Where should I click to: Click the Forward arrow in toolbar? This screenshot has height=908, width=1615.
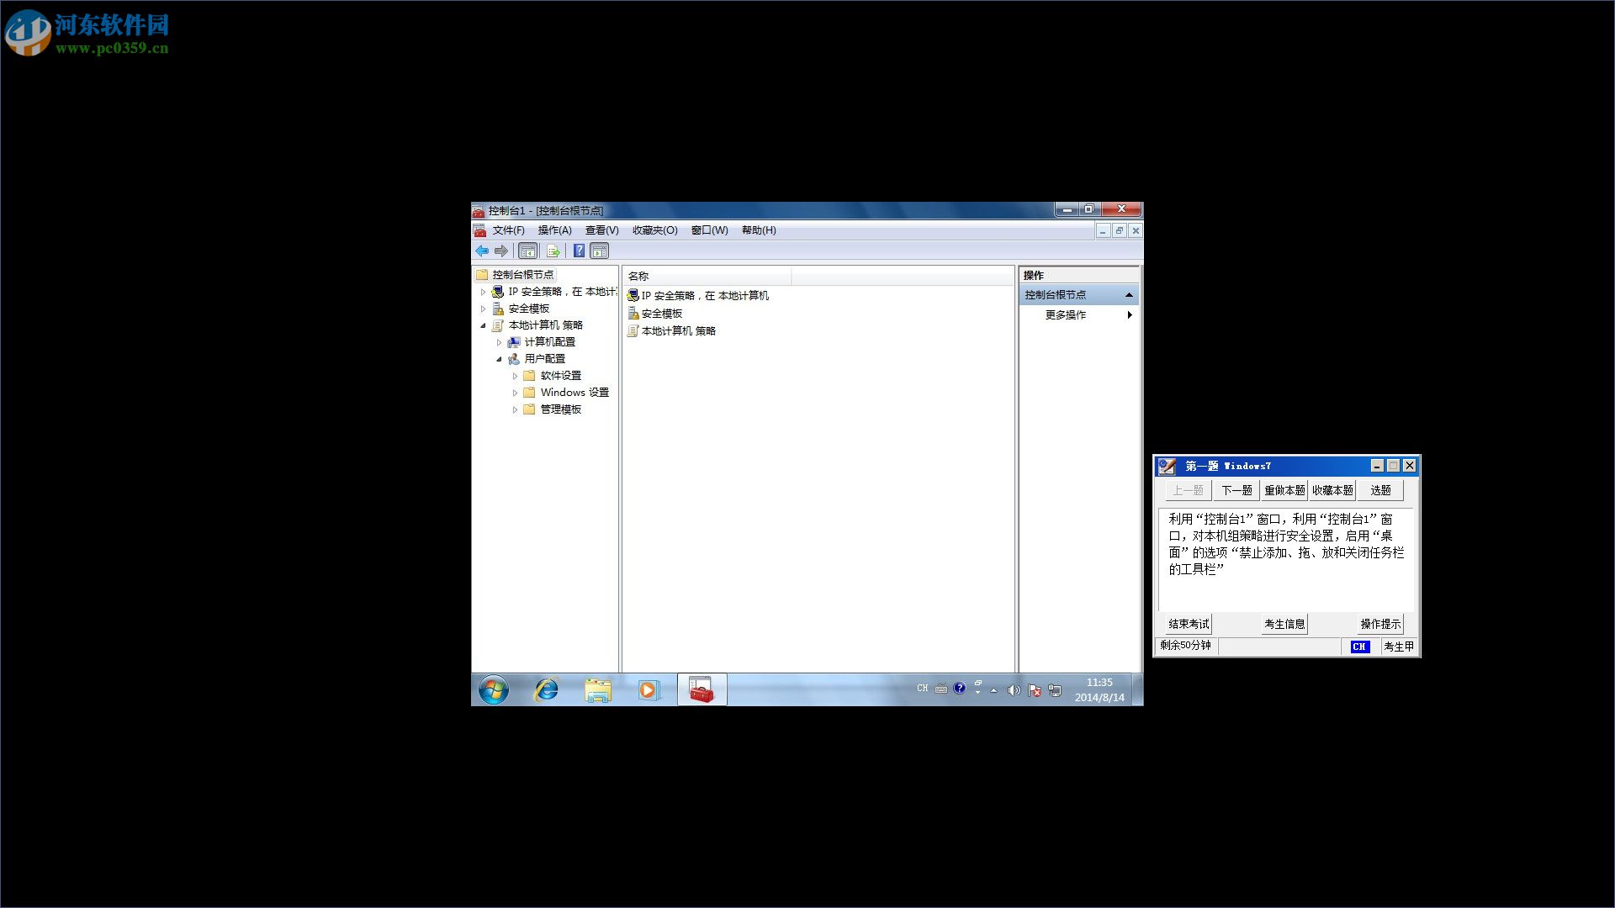pos(501,251)
